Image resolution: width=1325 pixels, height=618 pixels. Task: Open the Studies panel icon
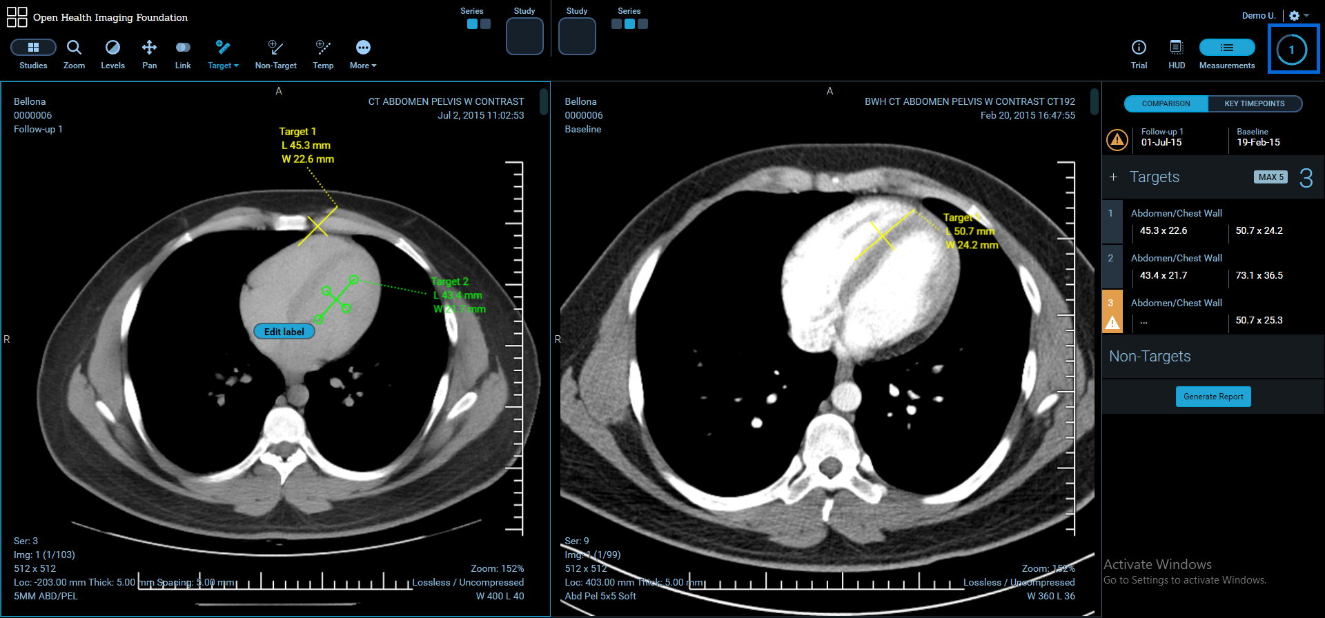coord(33,48)
